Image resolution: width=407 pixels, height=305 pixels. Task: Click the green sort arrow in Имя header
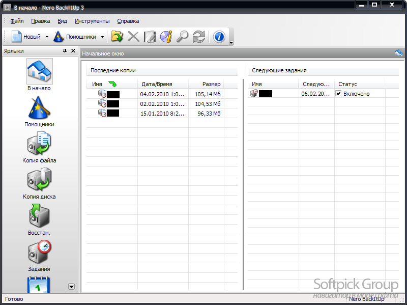pyautogui.click(x=112, y=84)
